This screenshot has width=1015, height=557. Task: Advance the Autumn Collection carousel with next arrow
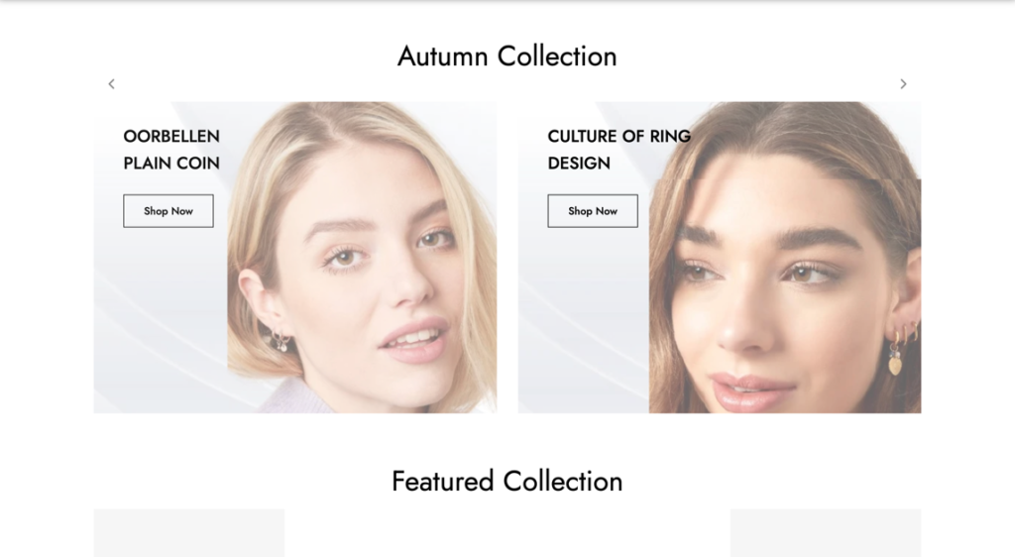click(903, 84)
